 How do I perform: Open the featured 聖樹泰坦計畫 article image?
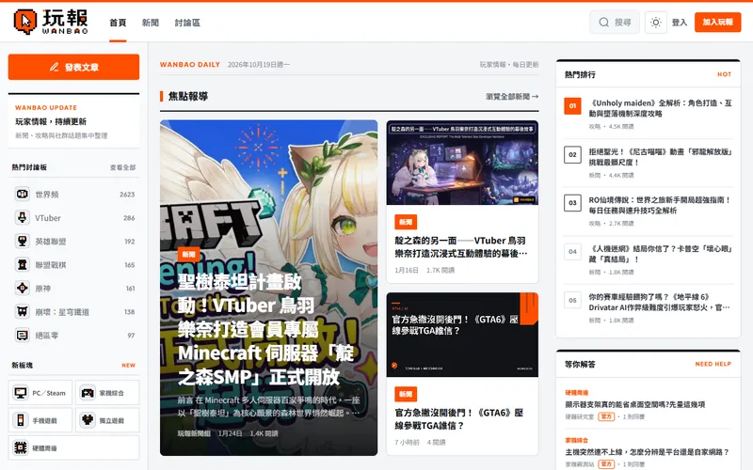click(x=268, y=288)
